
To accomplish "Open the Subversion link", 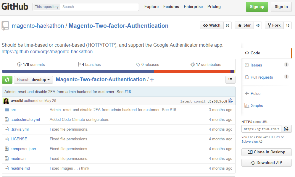I will 250,142.
